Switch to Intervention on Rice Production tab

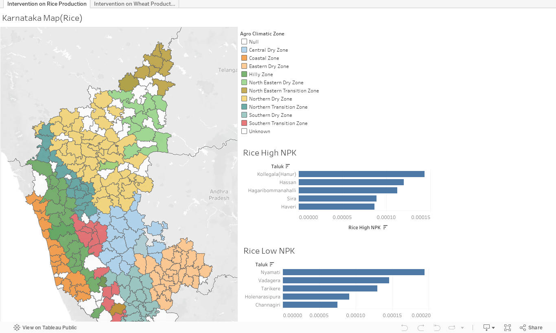click(47, 4)
